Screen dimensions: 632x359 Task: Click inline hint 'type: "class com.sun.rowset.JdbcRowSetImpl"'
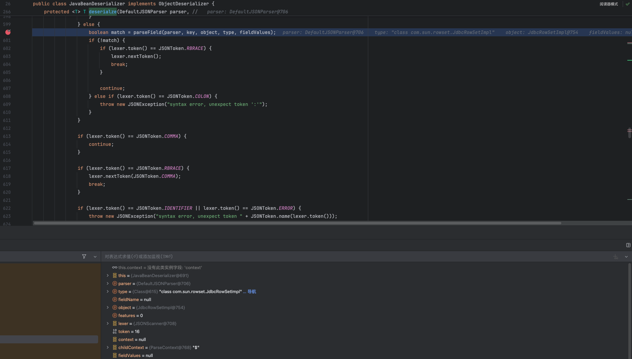[x=434, y=32]
